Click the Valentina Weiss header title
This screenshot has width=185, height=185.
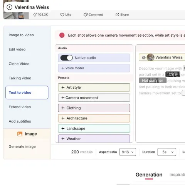[x=32, y=7]
